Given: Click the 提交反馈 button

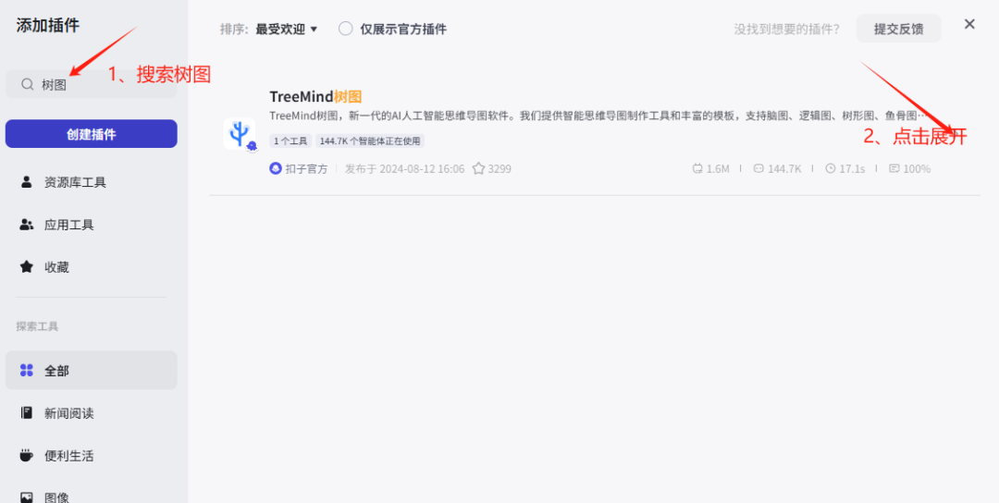Looking at the screenshot, I should tap(898, 29).
